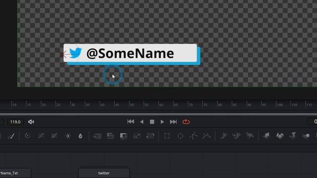Image resolution: width=317 pixels, height=178 pixels.
Task: Add a pRender particle node
Action: click(x=250, y=136)
